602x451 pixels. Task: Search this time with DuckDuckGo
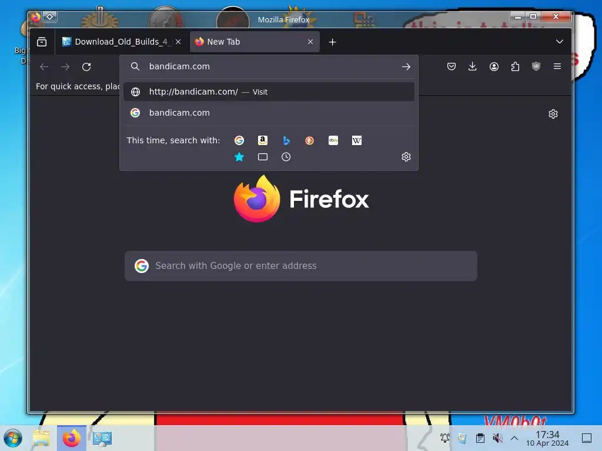309,140
